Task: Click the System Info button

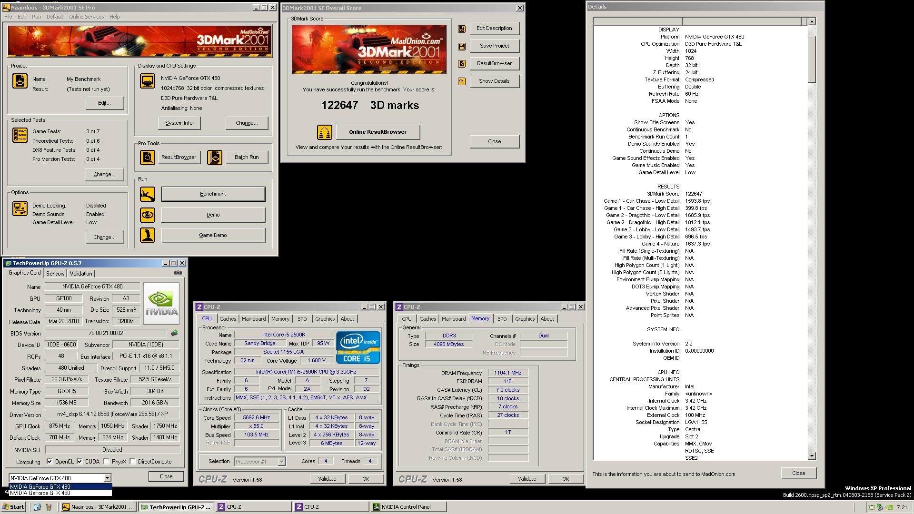Action: [179, 123]
